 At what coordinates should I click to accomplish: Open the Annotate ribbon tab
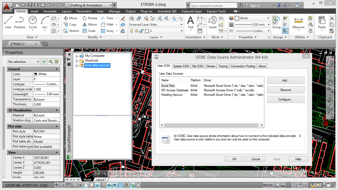point(50,11)
